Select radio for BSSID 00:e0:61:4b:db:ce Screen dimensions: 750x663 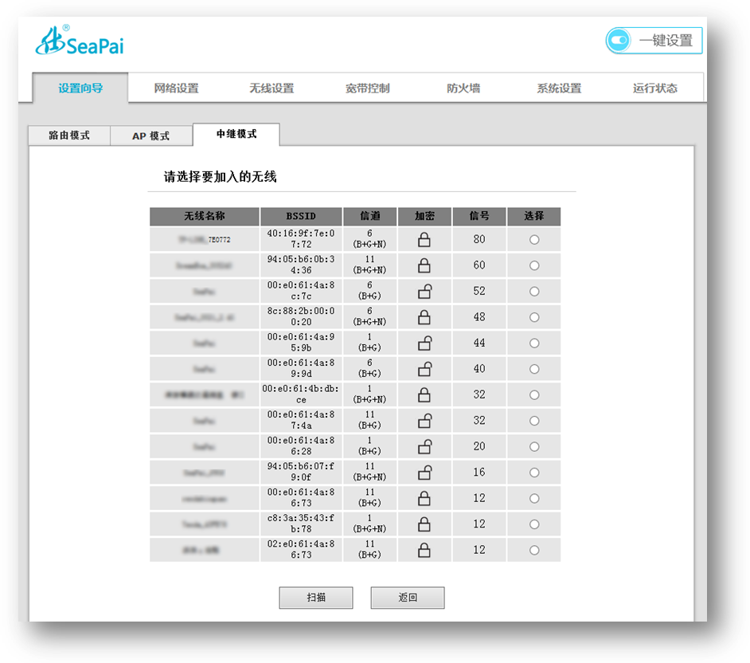[534, 394]
